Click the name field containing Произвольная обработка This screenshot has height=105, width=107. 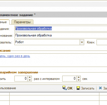pyautogui.click(x=61, y=35)
